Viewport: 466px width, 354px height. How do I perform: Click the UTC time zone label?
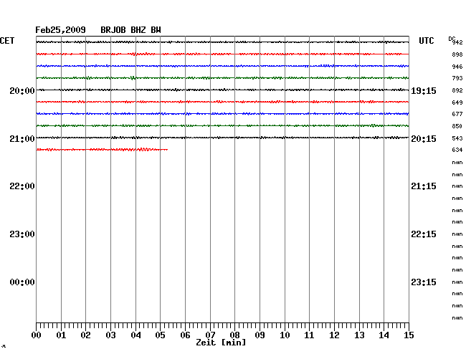click(426, 41)
